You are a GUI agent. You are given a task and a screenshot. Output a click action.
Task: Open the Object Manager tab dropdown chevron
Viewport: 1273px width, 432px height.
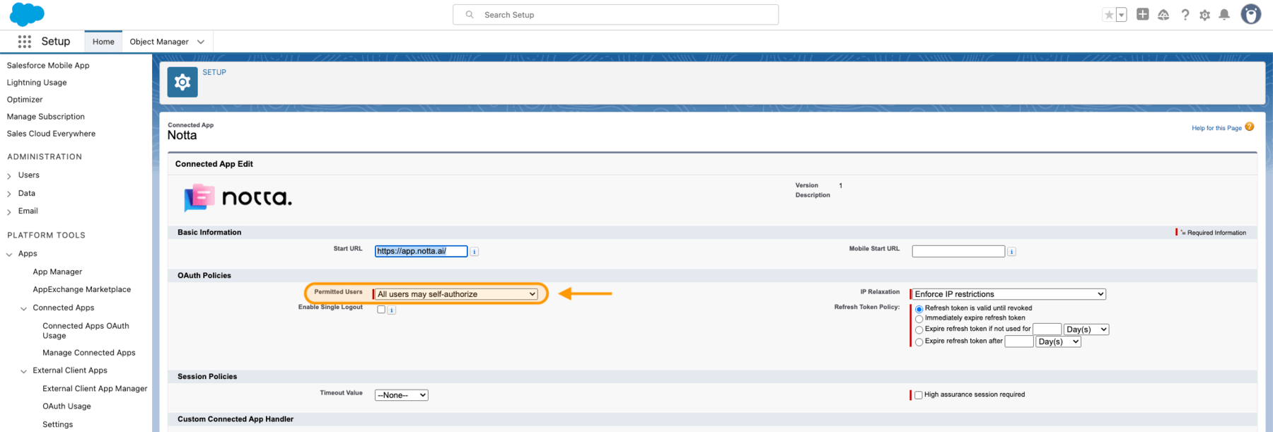(201, 42)
